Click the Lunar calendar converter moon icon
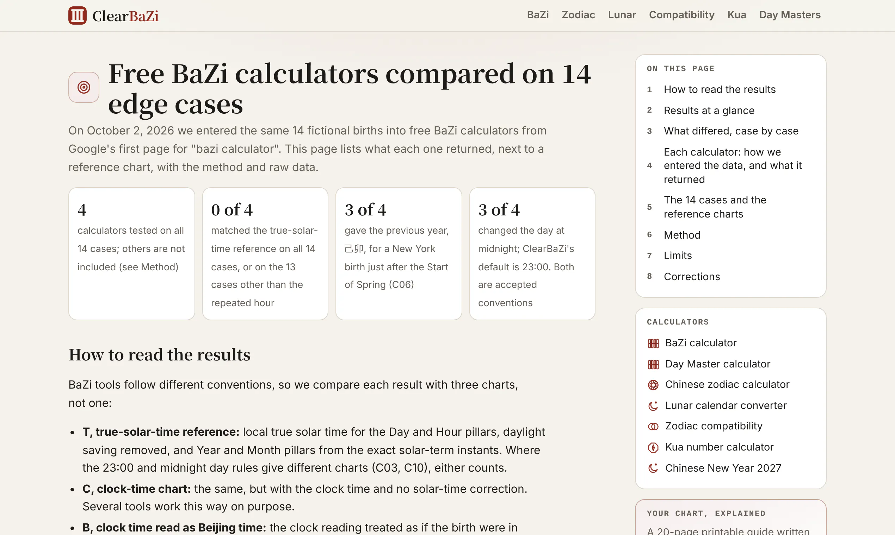The image size is (895, 535). coord(653,406)
